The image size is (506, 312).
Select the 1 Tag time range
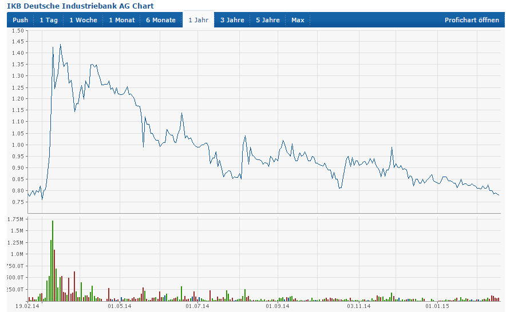pos(48,20)
